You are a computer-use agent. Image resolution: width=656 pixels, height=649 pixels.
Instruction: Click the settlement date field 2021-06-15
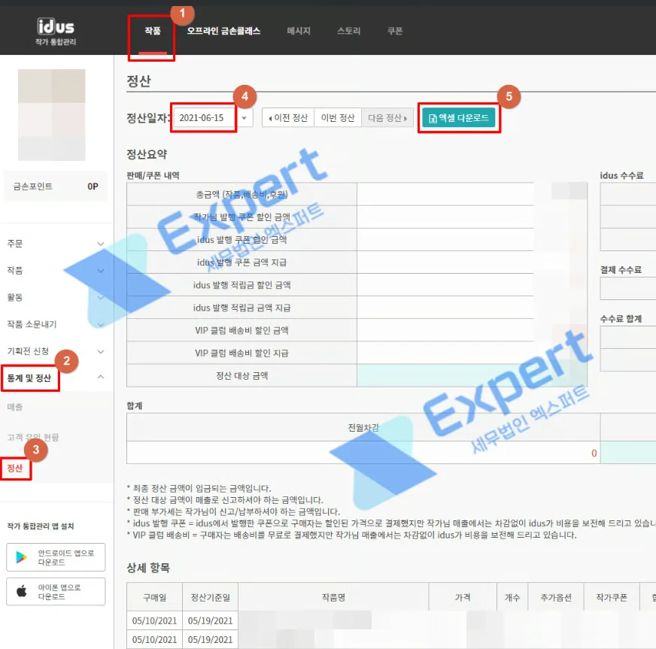pos(204,118)
